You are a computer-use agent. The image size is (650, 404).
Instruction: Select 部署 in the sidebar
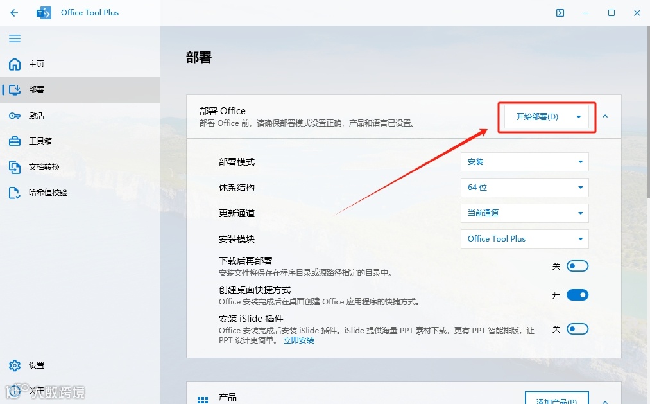click(80, 89)
